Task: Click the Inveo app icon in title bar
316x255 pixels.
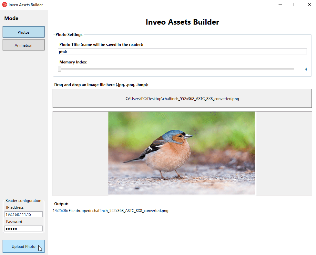Action: click(5, 5)
